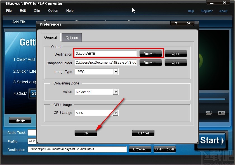Open the Option menu
Image resolution: width=235 pixels, height=165 pixels.
(x=53, y=11)
